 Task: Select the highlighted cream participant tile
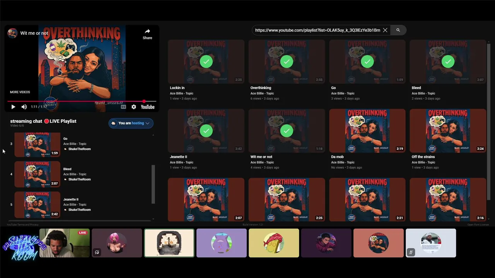[x=169, y=243]
